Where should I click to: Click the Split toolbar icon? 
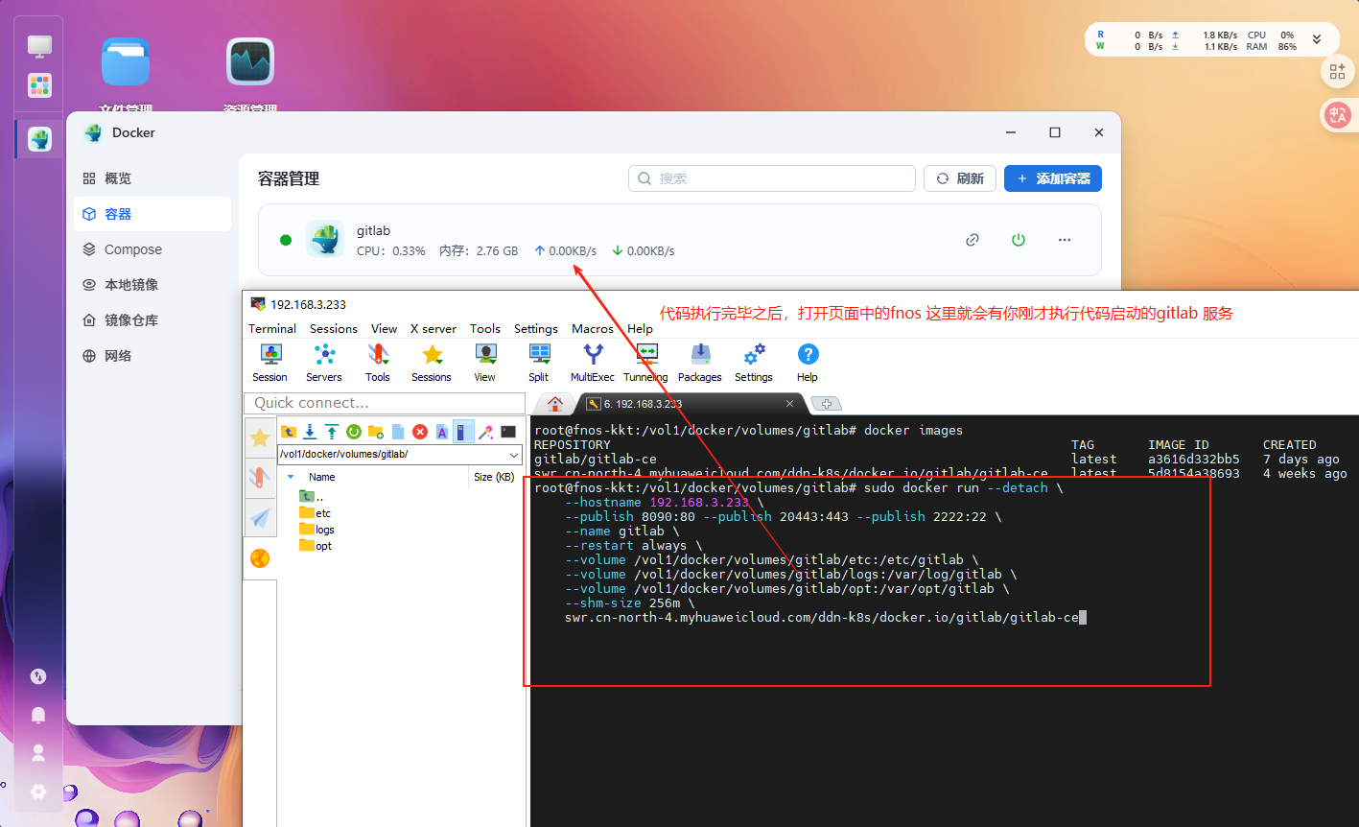click(x=539, y=363)
